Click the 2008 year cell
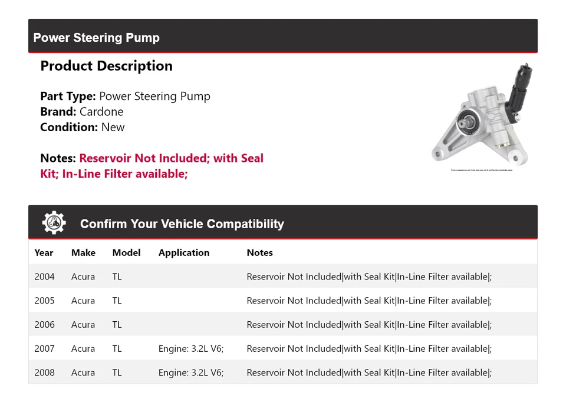566x403 pixels. pyautogui.click(x=44, y=372)
